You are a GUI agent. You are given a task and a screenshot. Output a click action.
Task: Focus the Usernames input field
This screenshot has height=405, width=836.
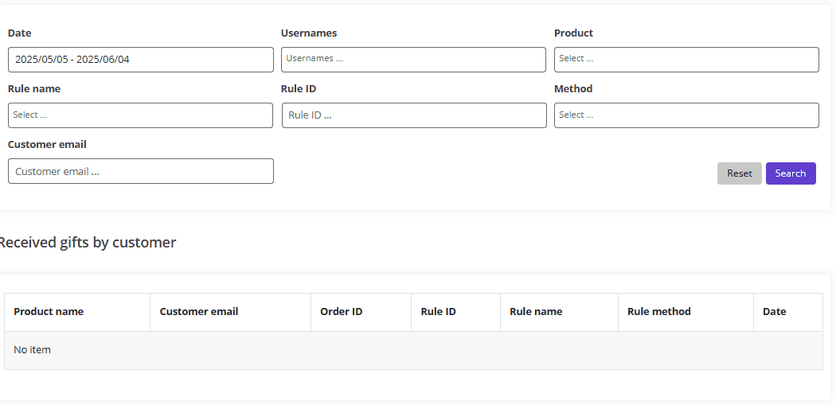coord(413,60)
